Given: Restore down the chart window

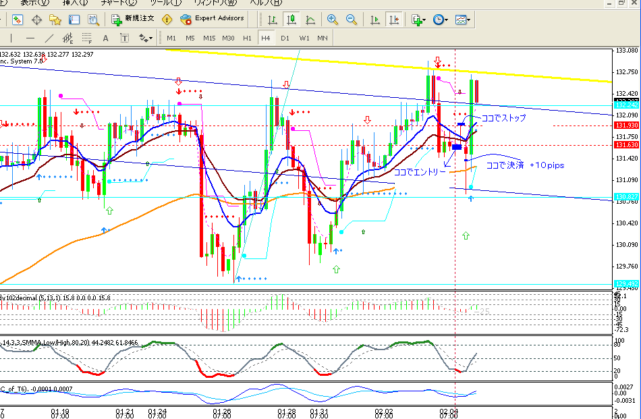Looking at the screenshot, I should point(622,3).
